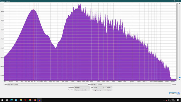Image resolution: width=181 pixels, height=102 pixels.
Task: Open the Algorithm dropdown showing Spectrum
Action: click(x=82, y=88)
